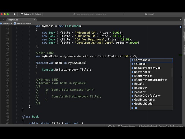Click the Visual Studio Community status field
Viewport: 185px width, 139px height.
point(98,14)
